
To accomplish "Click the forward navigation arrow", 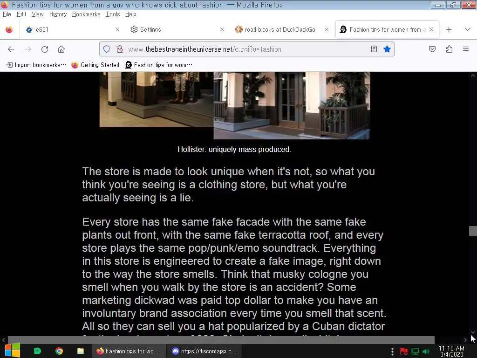I will click(x=28, y=49).
